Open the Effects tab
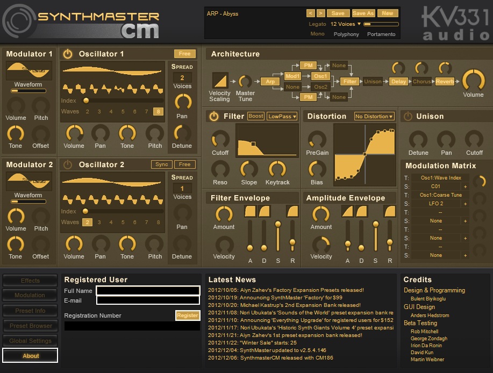The width and height of the screenshot is (493, 373). point(30,281)
